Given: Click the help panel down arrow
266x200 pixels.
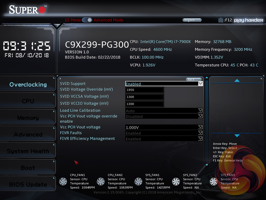Looking at the screenshot, I should 237,135.
